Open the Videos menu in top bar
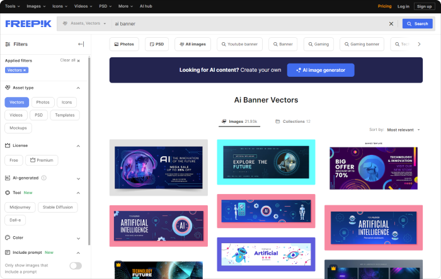Image resolution: width=441 pixels, height=279 pixels. pyautogui.click(x=83, y=6)
